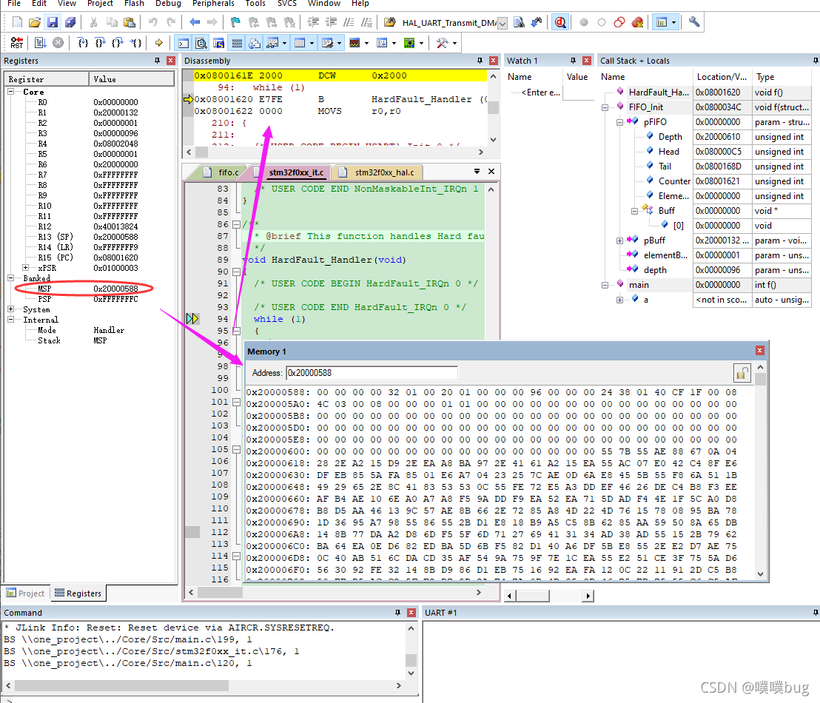Switch to the fifo.c tab

coord(222,172)
